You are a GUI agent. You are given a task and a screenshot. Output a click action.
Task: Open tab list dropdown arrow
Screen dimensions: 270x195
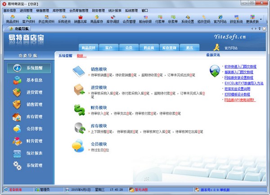[x=260, y=29]
